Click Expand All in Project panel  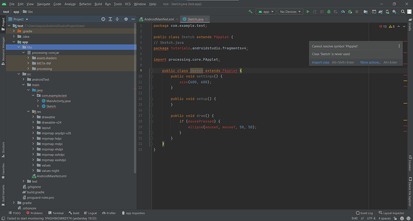point(110,19)
